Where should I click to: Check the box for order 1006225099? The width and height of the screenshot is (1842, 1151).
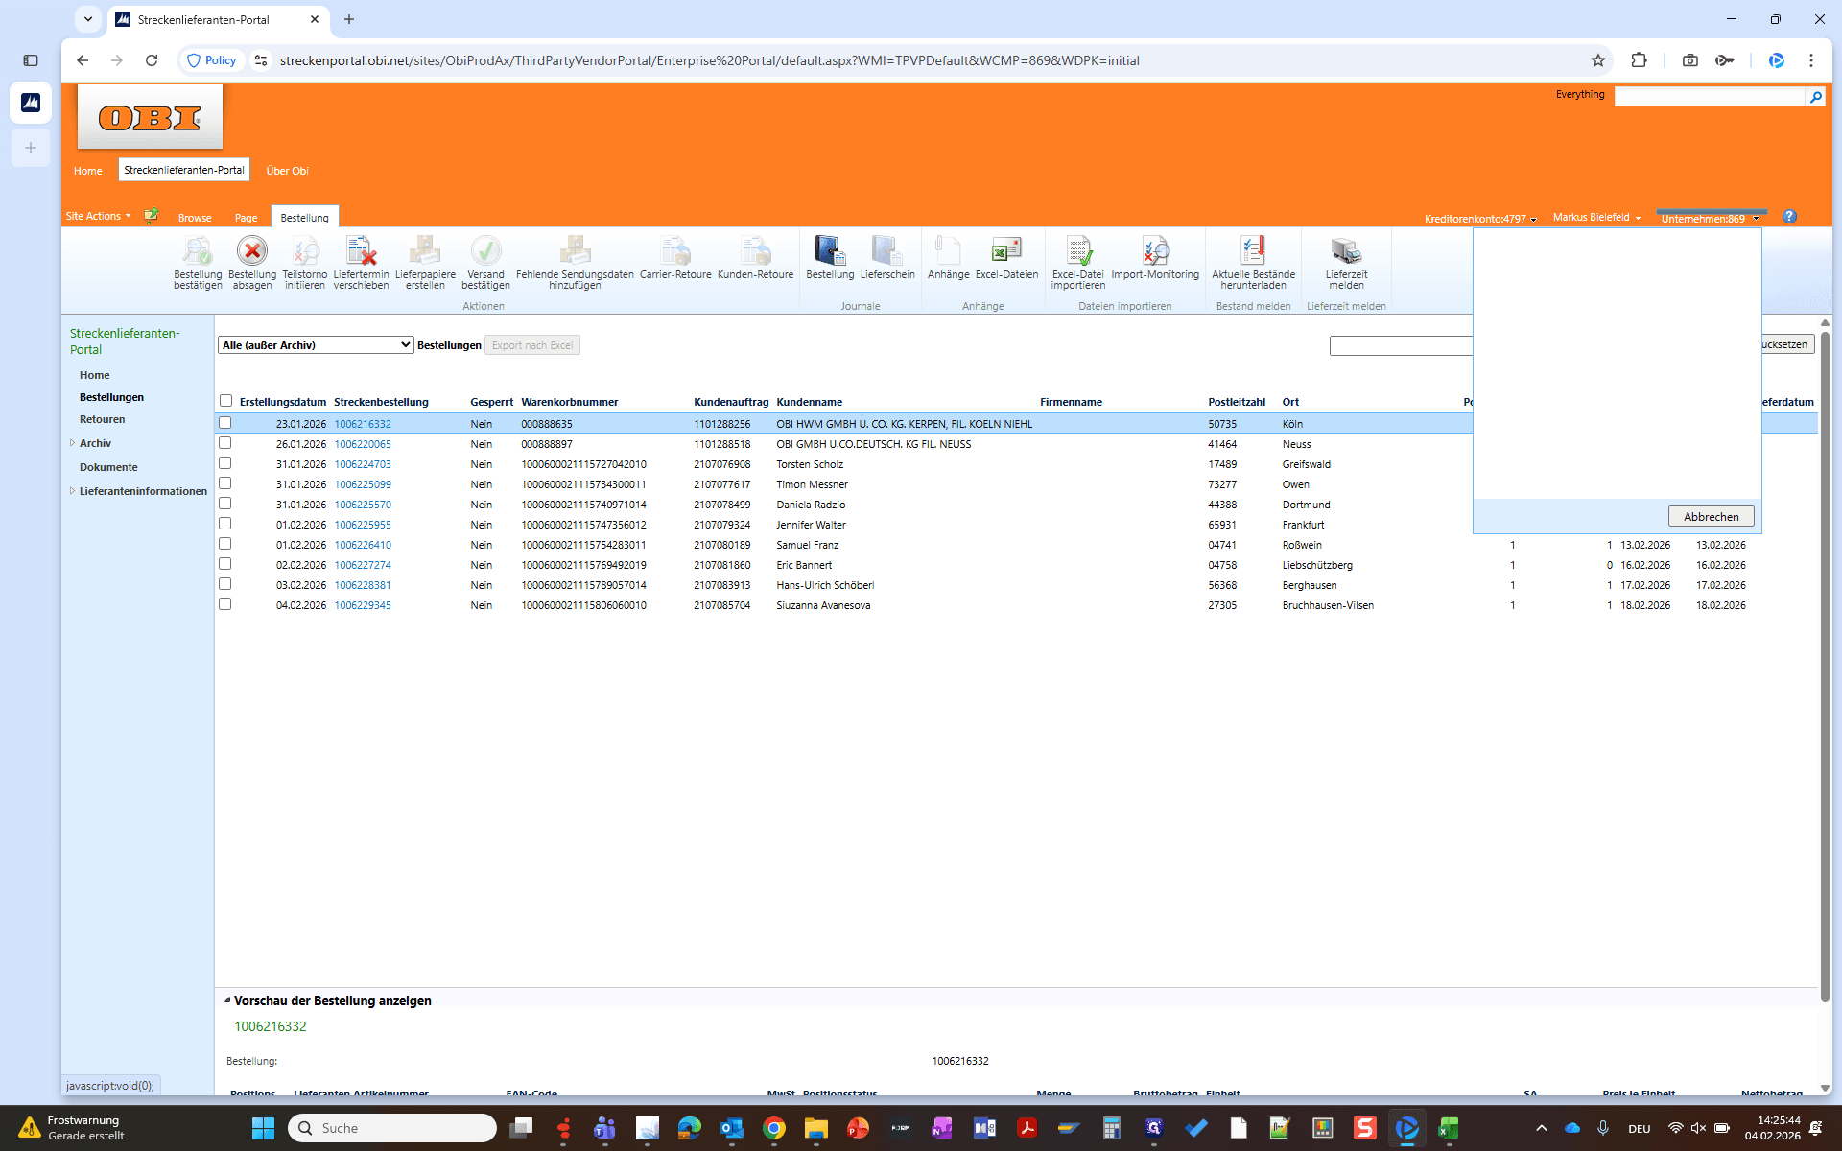tap(225, 483)
